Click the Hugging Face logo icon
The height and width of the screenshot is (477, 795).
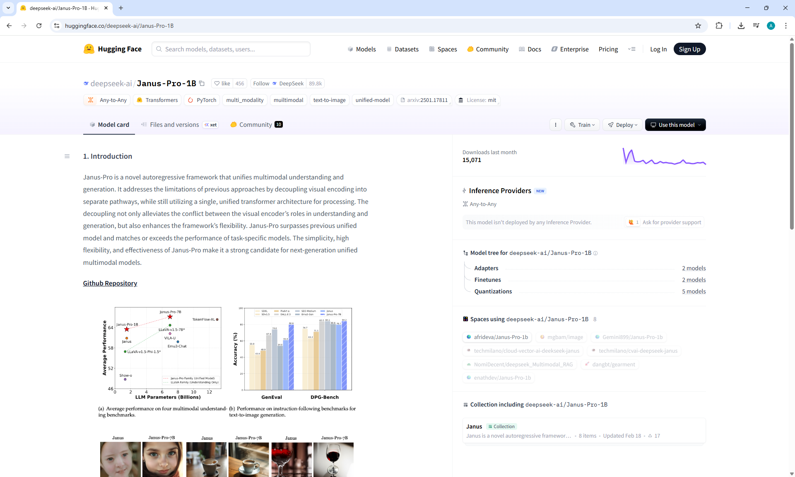[x=89, y=49]
